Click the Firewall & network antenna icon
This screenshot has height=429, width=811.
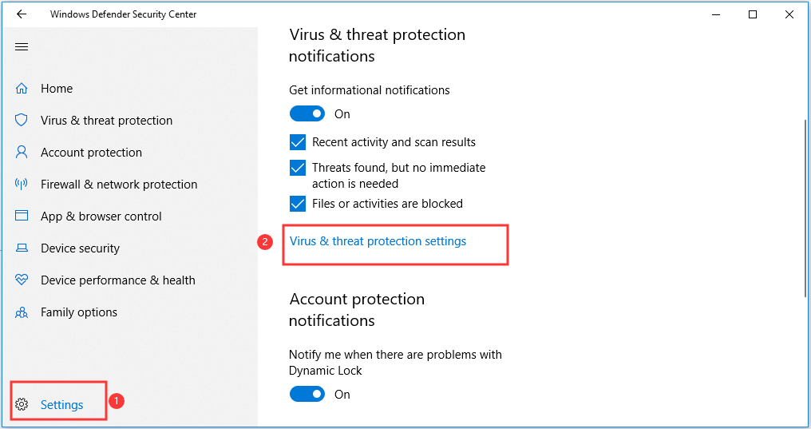tap(22, 185)
